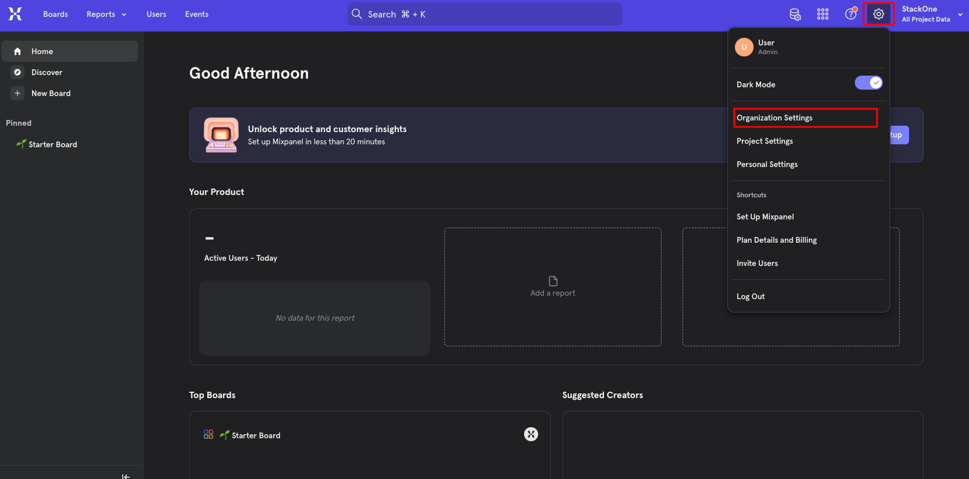Create a New Board from sidebar
This screenshot has height=479, width=969.
point(70,93)
